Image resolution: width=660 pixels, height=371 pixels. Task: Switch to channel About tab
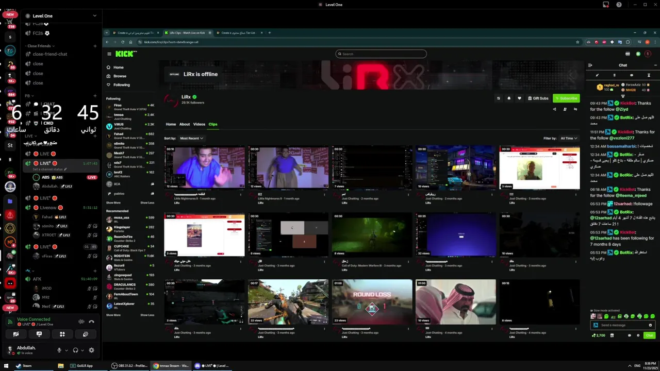(x=185, y=124)
